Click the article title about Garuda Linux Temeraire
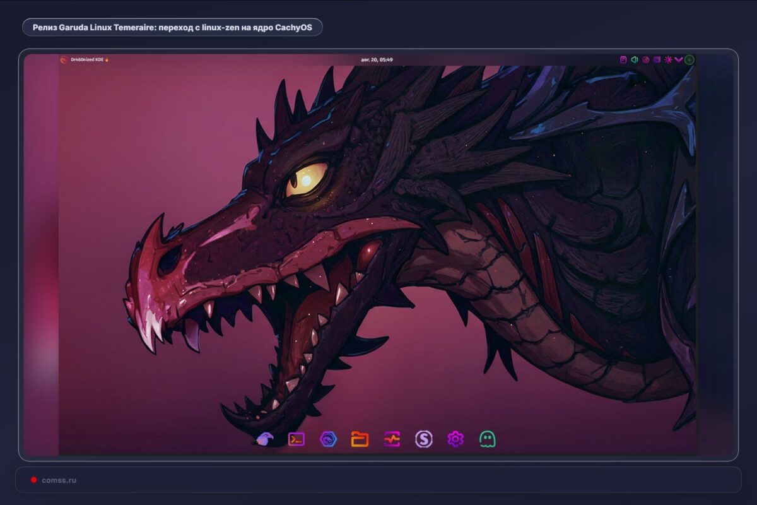 pos(172,27)
